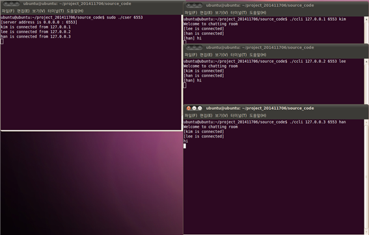Click '[han is connected]' in lee terminal
This screenshot has width=369, height=235.
(204, 75)
